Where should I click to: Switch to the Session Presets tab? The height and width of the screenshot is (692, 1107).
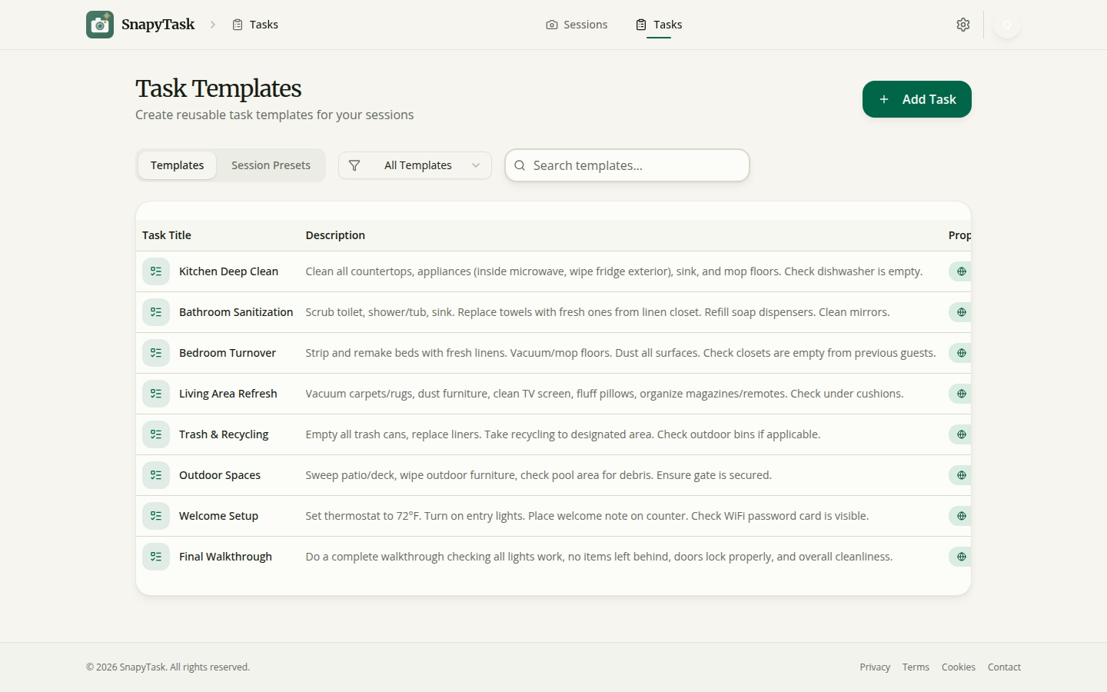point(271,165)
